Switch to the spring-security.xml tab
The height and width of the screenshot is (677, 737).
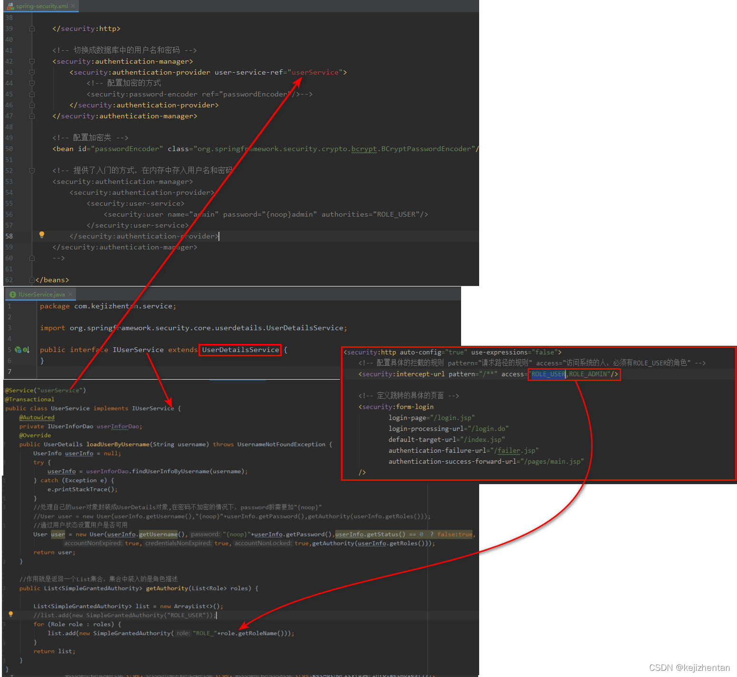41,6
